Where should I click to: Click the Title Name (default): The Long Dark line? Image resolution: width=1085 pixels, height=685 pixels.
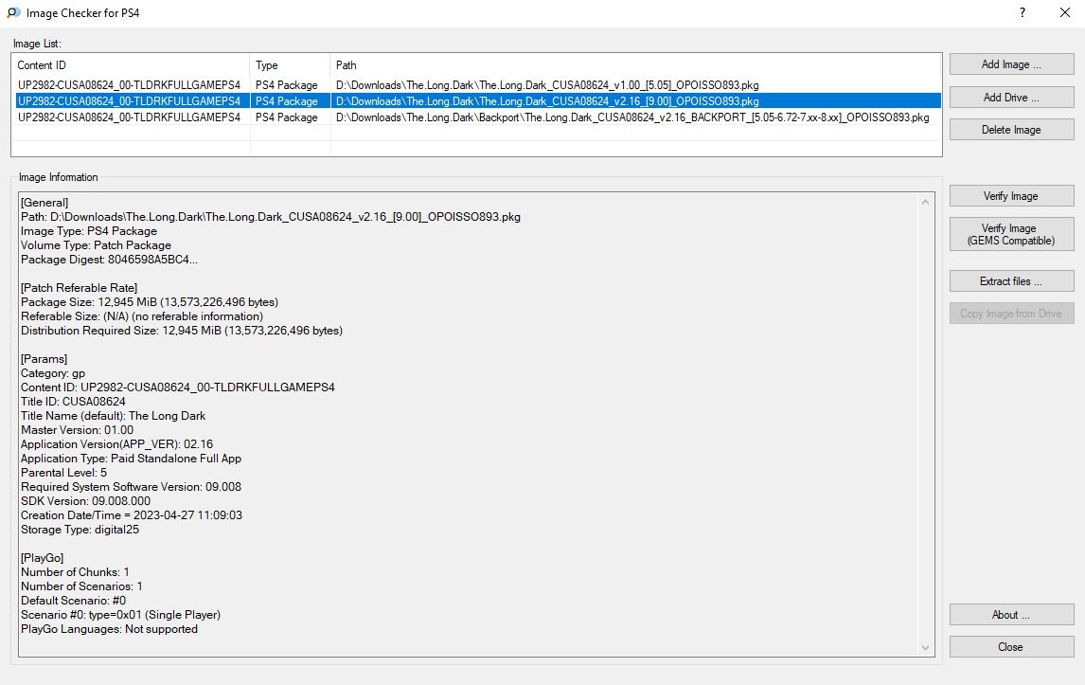pyautogui.click(x=114, y=416)
